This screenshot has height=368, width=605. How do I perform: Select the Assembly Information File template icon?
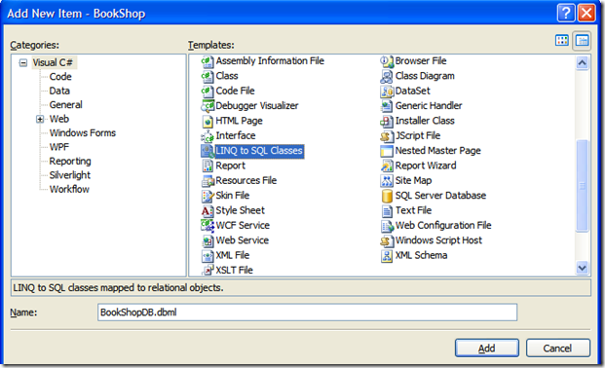pos(208,61)
